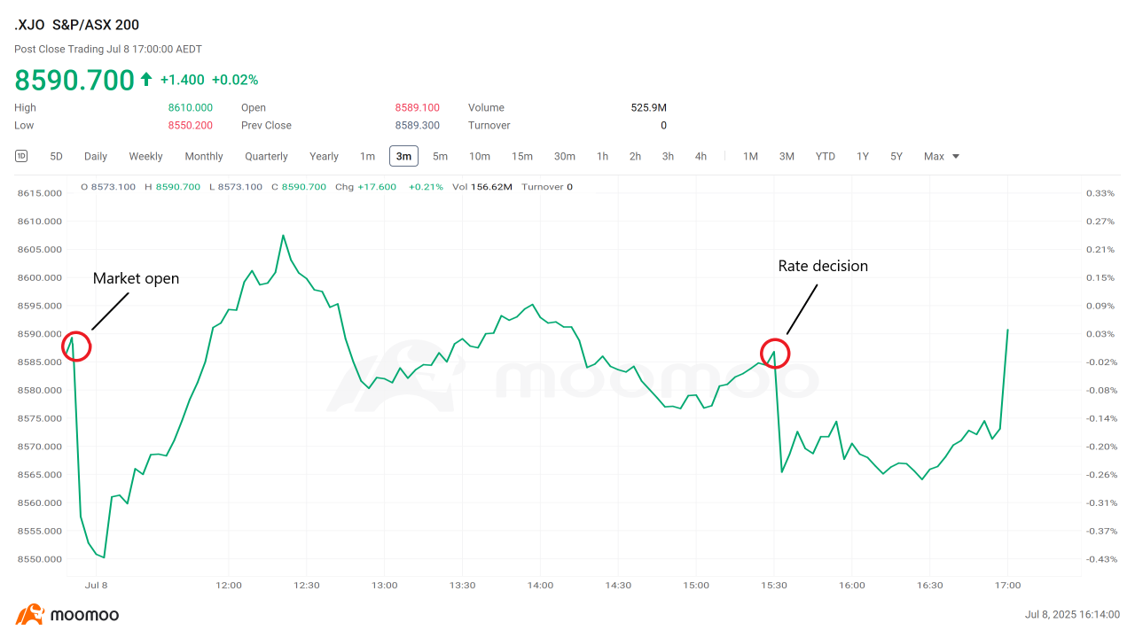The width and height of the screenshot is (1135, 638).
Task: Click the green up-arrow beside the price
Action: (x=146, y=80)
